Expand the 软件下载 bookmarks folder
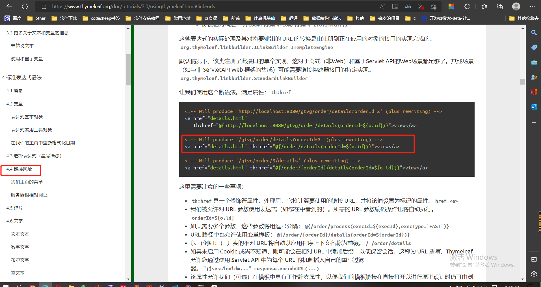541x287 pixels. coord(64,18)
